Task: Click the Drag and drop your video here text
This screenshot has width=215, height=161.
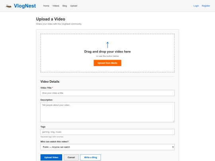Action: click(107, 52)
